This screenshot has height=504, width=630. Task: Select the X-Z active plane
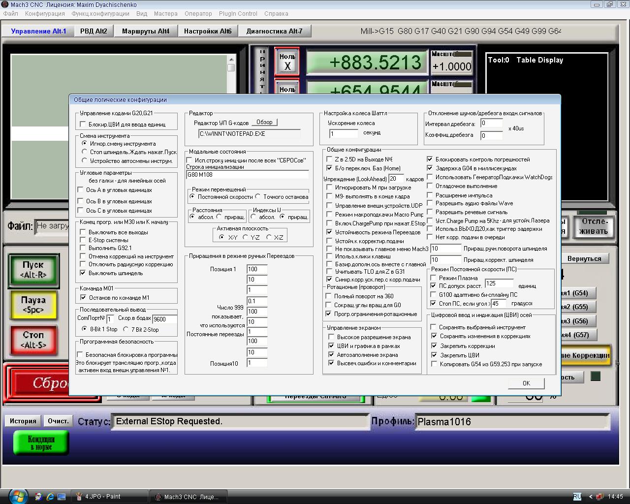269,237
